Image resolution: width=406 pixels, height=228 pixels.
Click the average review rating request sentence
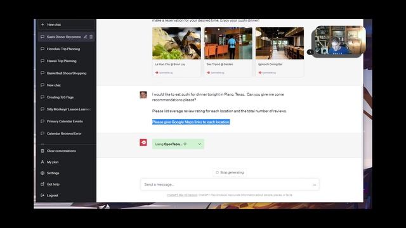(x=219, y=111)
